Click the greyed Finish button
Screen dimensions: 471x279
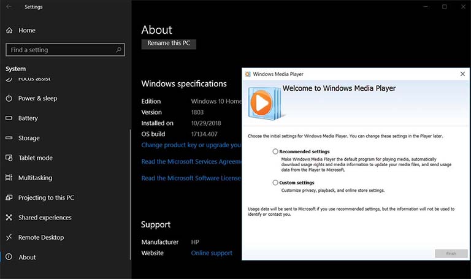tap(451, 253)
